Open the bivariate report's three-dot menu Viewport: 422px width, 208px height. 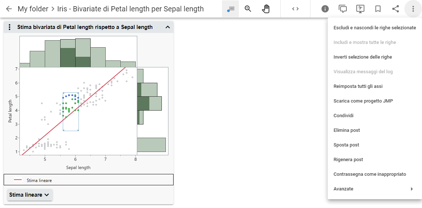click(x=10, y=27)
